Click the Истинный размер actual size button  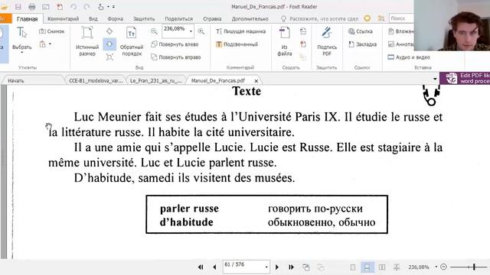[87, 41]
